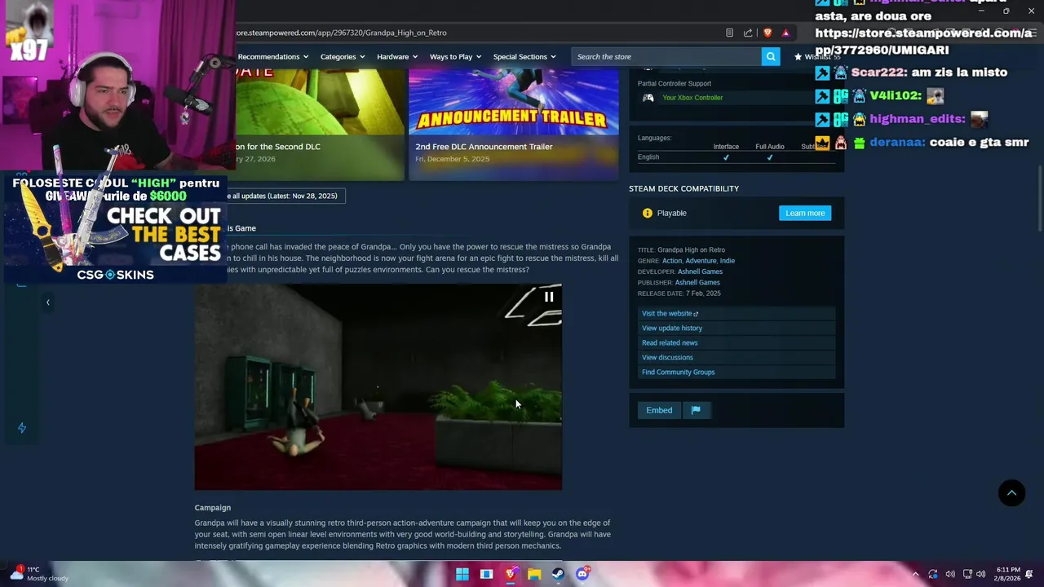Open Task View from taskbar
This screenshot has height=587, width=1044.
(x=486, y=574)
